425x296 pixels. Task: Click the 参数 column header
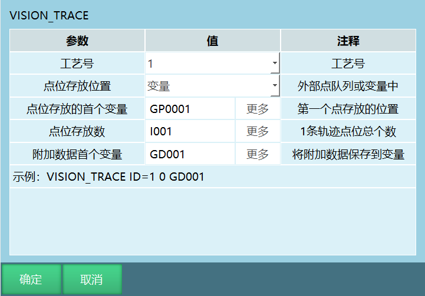tap(77, 41)
